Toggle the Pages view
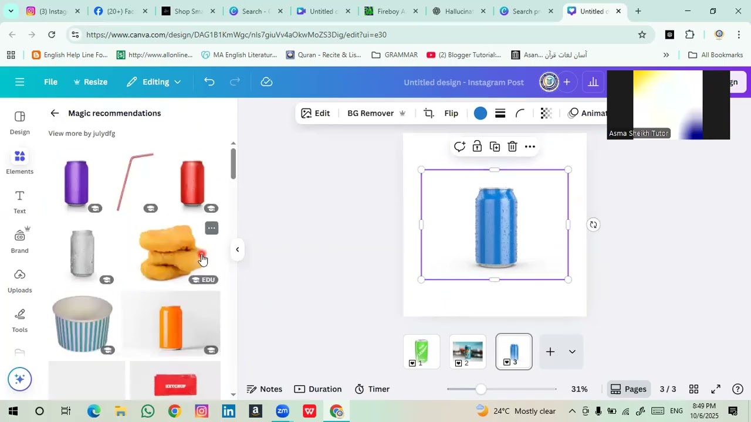 [x=628, y=389]
